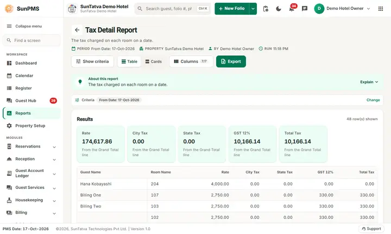Click the Dashboard sidebar icon
Image resolution: width=391 pixels, height=234 pixels.
9,63
